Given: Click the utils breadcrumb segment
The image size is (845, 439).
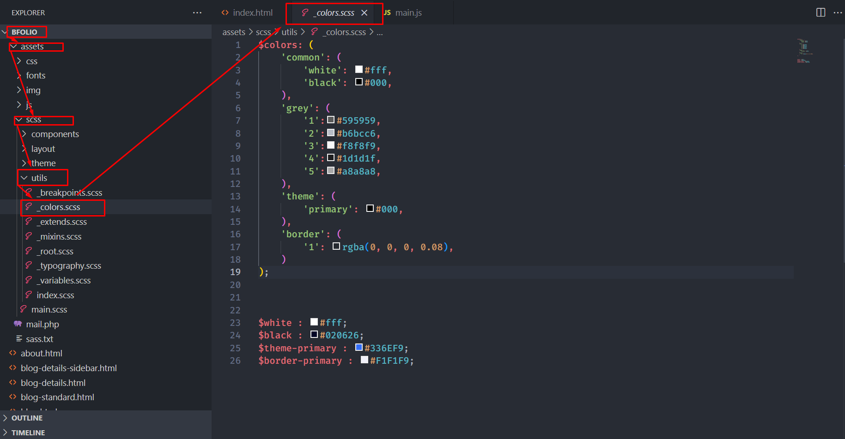Looking at the screenshot, I should [x=289, y=32].
